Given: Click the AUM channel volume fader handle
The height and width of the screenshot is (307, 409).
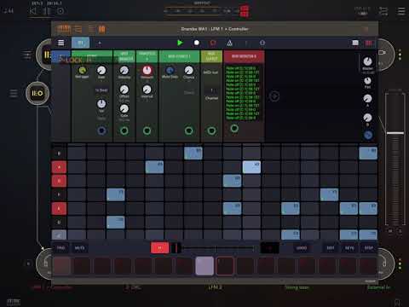Looking at the screenshot, I should (x=395, y=133).
